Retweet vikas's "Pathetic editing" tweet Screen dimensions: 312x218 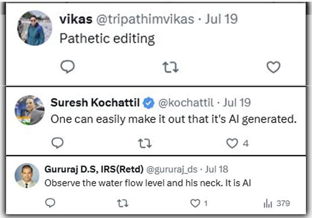tap(170, 67)
